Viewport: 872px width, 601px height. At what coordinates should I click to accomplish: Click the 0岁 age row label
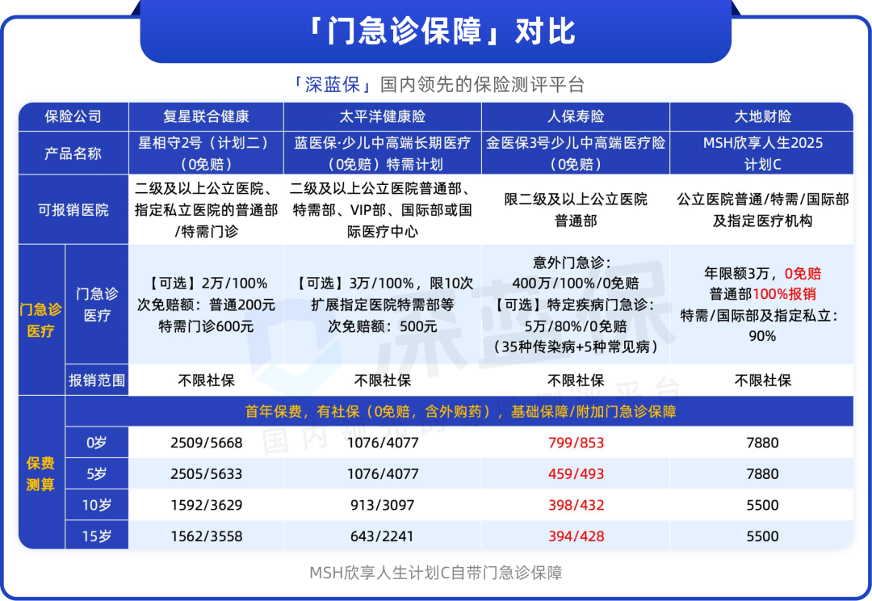tap(97, 443)
